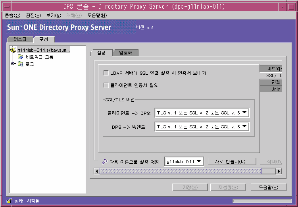The height and width of the screenshot is (207, 298).
Task: Maximize the DPS console window
Action: (291, 7)
